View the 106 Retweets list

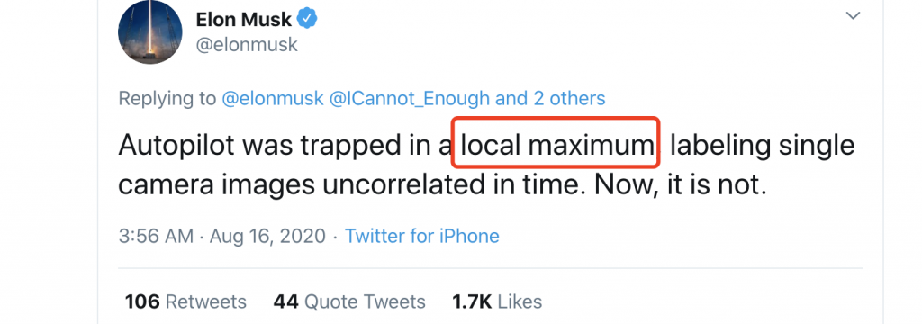(x=185, y=301)
